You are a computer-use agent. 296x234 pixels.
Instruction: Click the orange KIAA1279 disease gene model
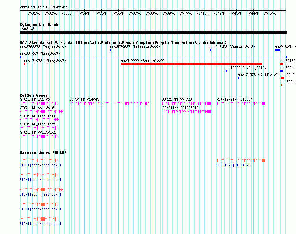241,160
